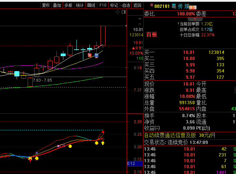The width and height of the screenshot is (236, 174).
Task: Click the 买三 price 9.99
Action: (x=190, y=65)
